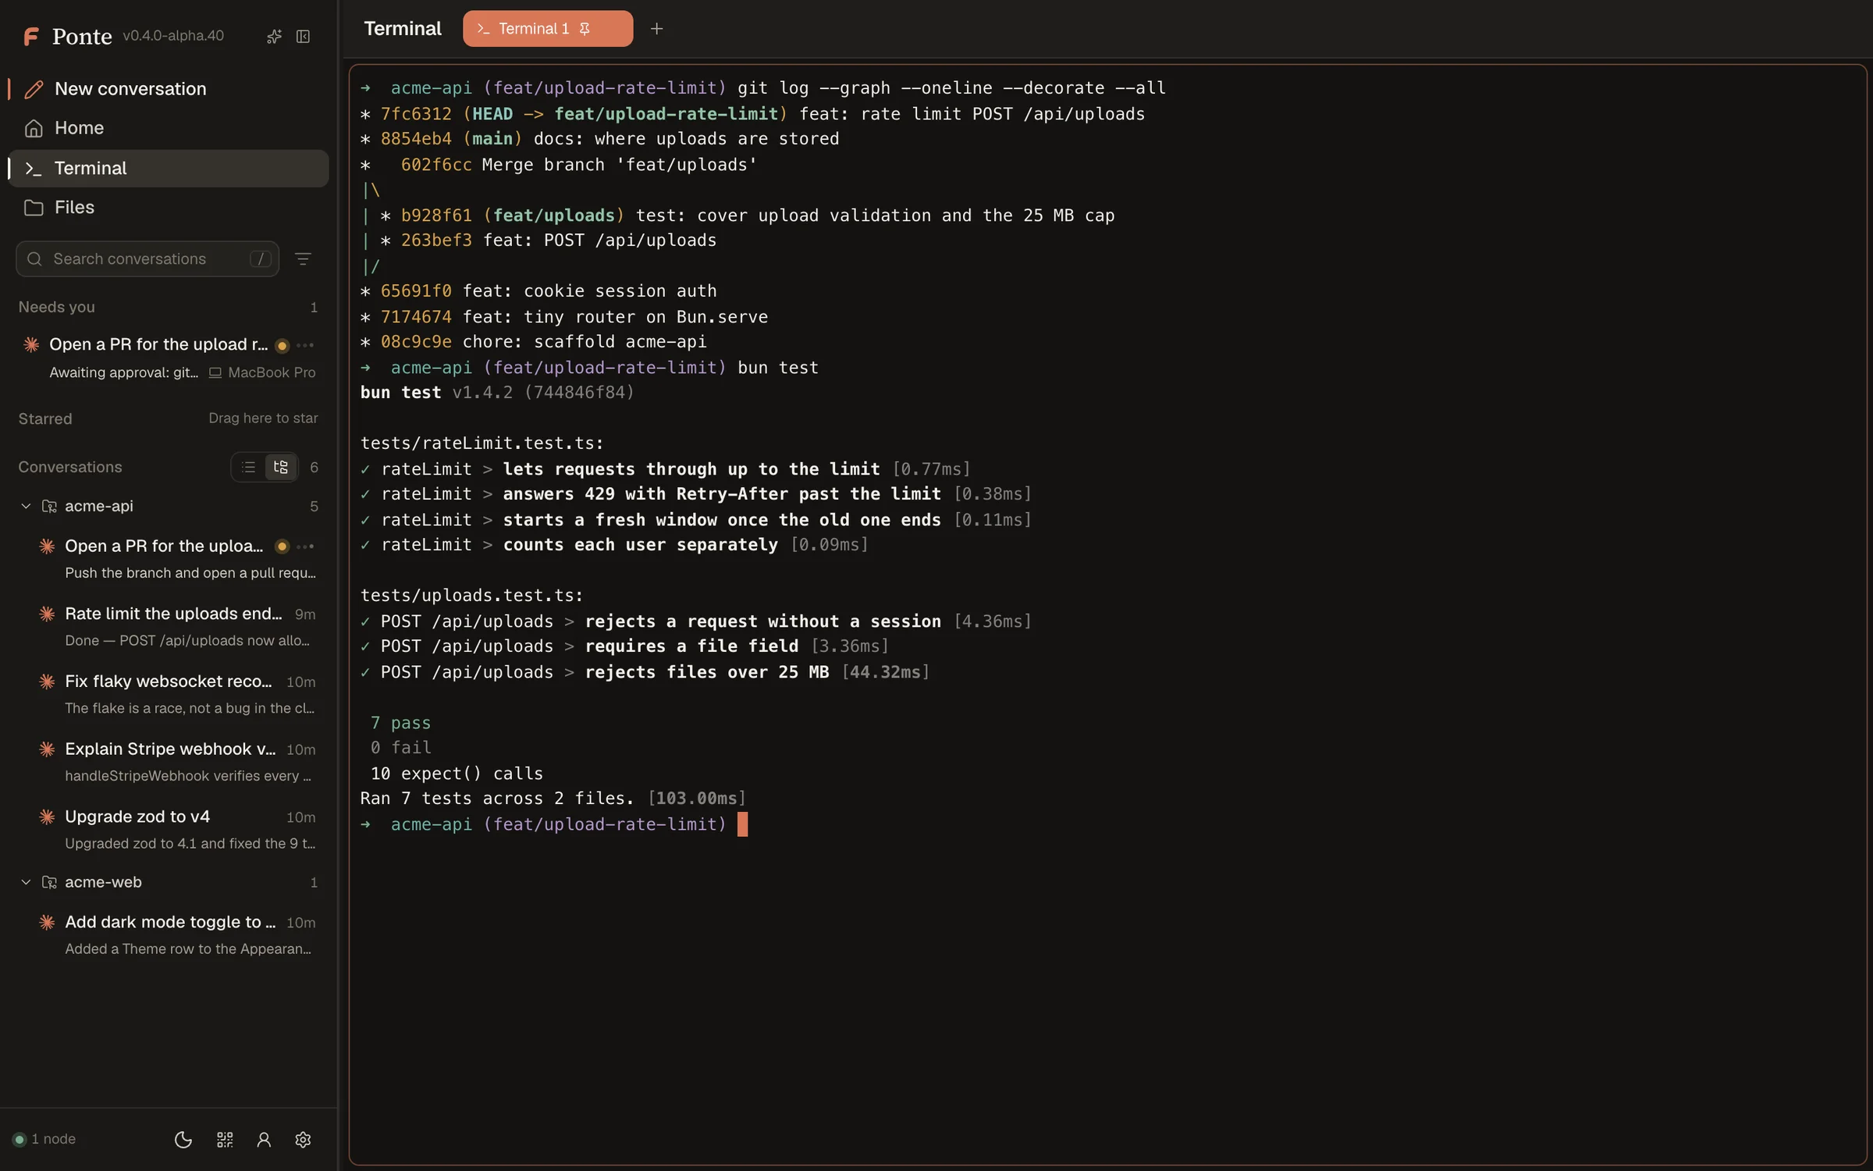
Task: Click the pin icon on Terminal 1 tab
Action: pos(585,29)
